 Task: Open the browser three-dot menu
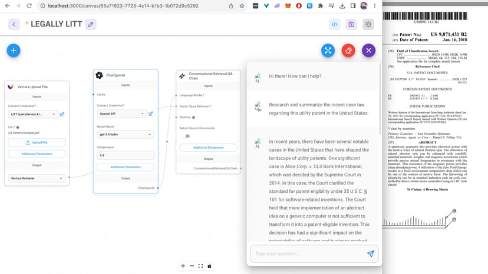[x=375, y=6]
